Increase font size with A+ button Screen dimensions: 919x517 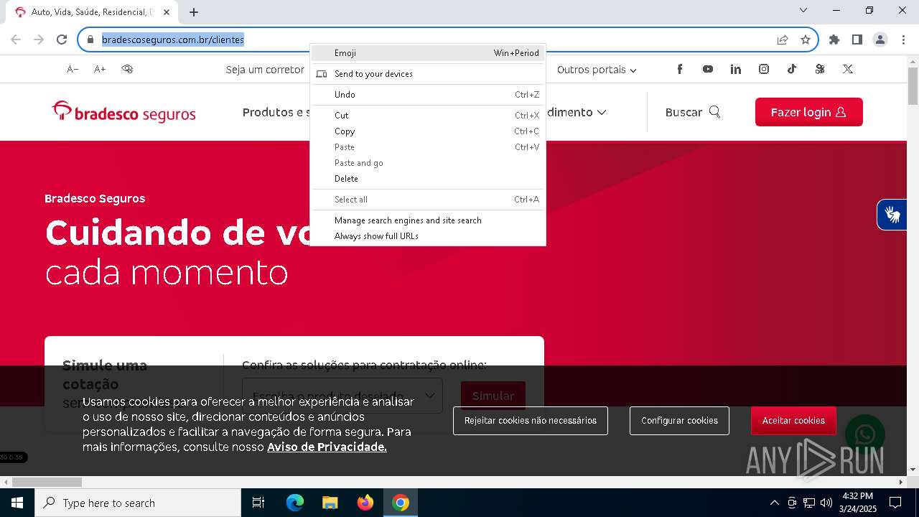(x=100, y=69)
